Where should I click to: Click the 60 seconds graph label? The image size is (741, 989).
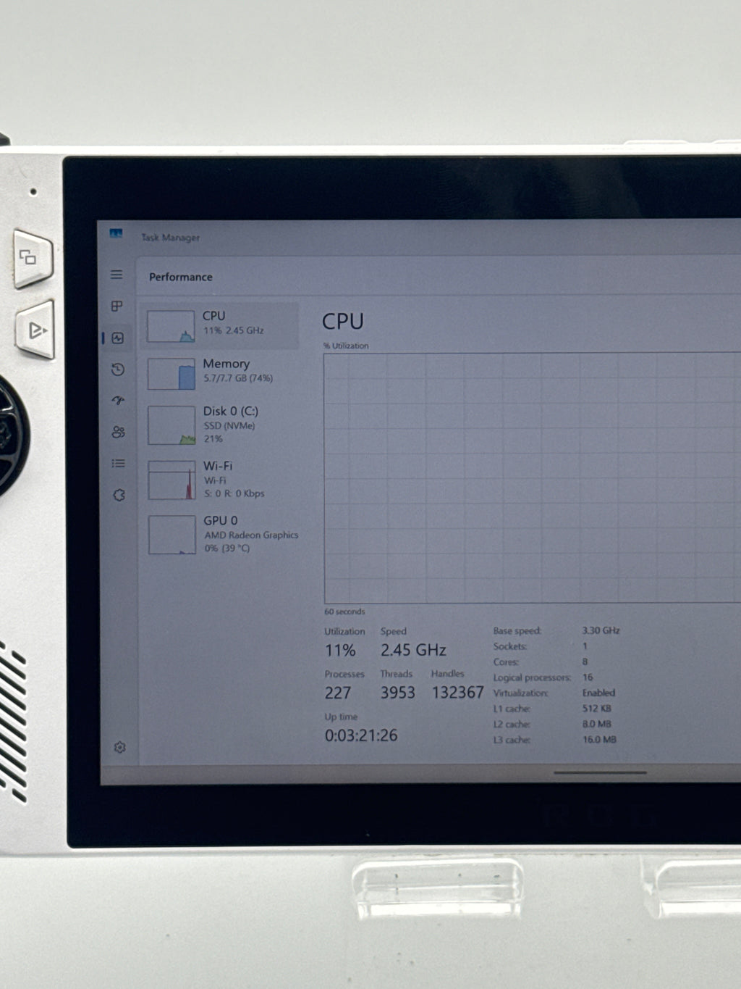(x=344, y=612)
